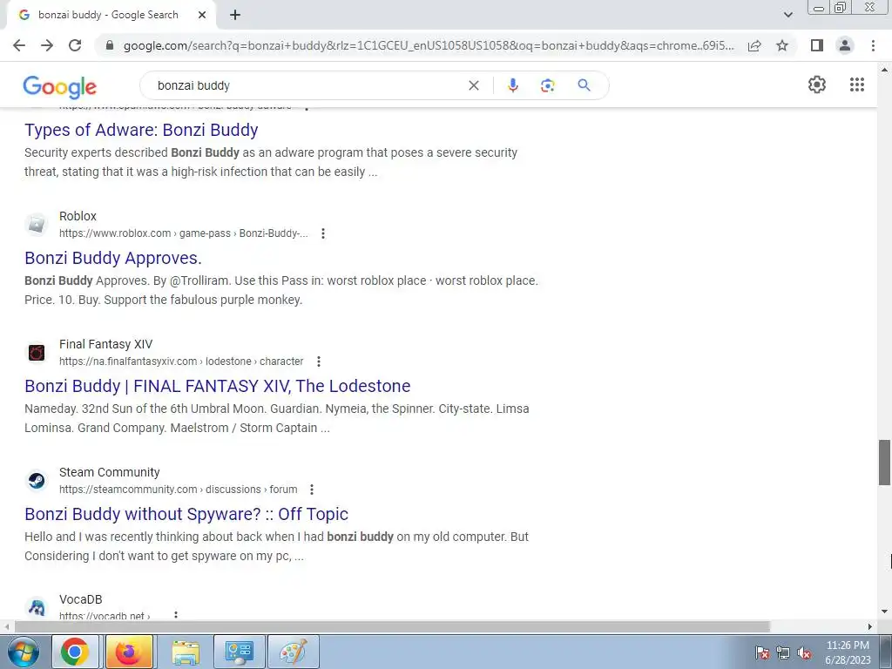Image resolution: width=892 pixels, height=669 pixels.
Task: Click the vertical scrollbar thumb
Action: click(x=884, y=462)
